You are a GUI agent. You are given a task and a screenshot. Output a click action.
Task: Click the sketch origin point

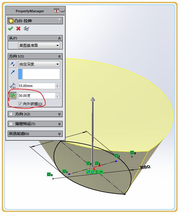pos(92,168)
